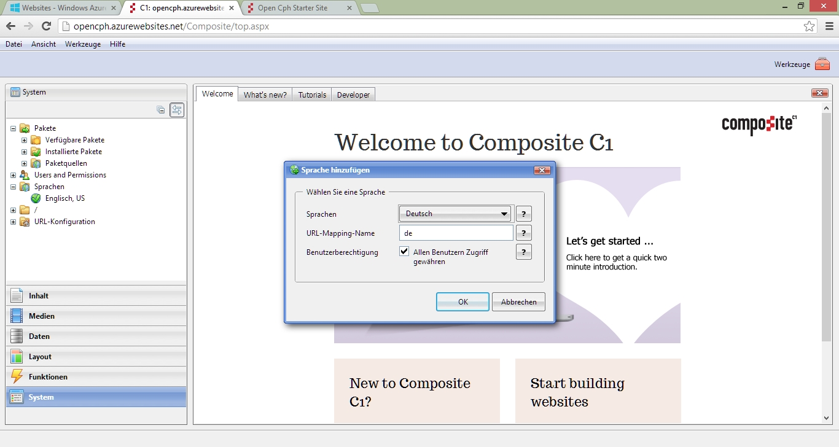
Task: Click the Englisch, US language checkmark icon
Action: 36,198
